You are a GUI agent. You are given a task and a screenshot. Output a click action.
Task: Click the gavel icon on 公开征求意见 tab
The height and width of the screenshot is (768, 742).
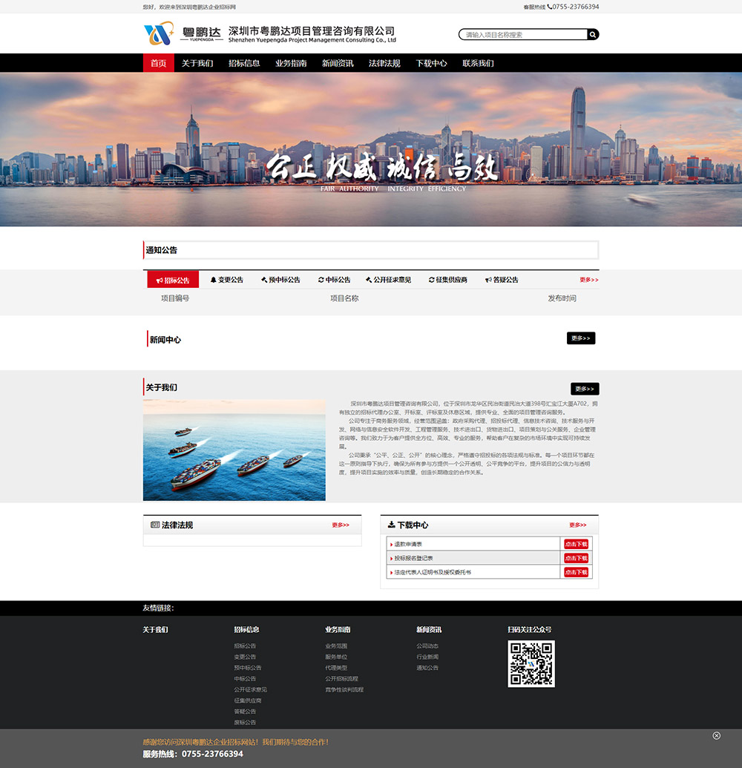[369, 280]
